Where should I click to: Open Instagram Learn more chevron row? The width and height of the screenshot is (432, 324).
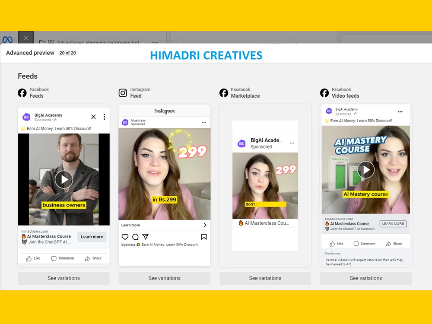click(x=165, y=225)
